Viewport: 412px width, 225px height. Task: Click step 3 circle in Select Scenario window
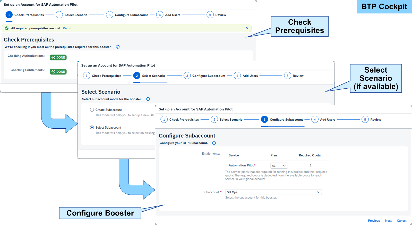[x=187, y=76]
